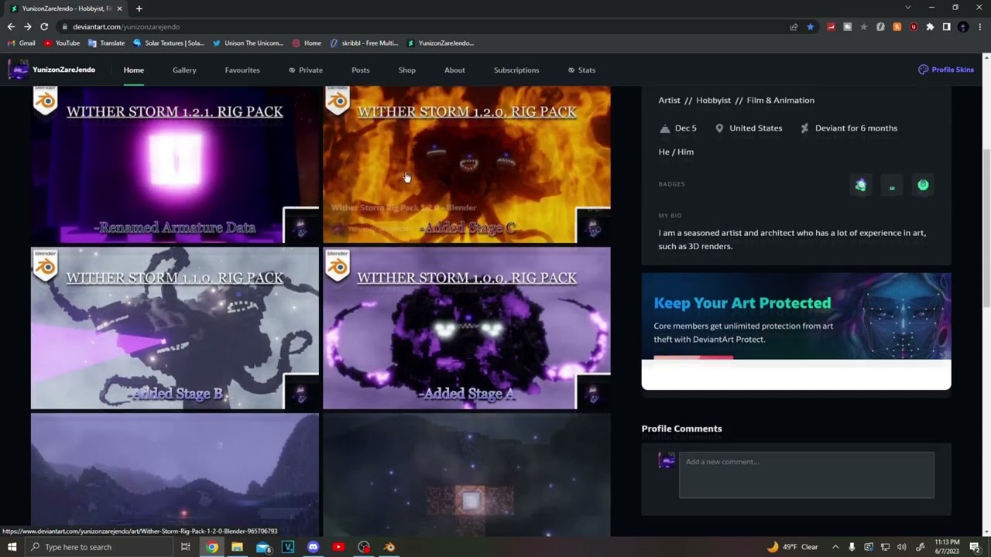Image resolution: width=991 pixels, height=557 pixels.
Task: Open the tab search chevron in title bar
Action: 908,8
